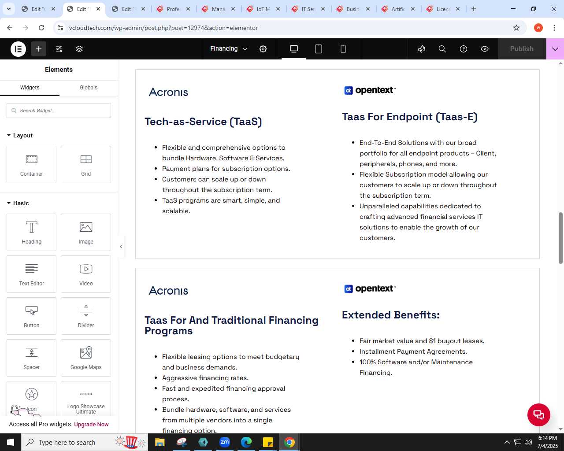Select the Tech-as-Service (TaaS) heading
This screenshot has width=564, height=451.
(203, 122)
